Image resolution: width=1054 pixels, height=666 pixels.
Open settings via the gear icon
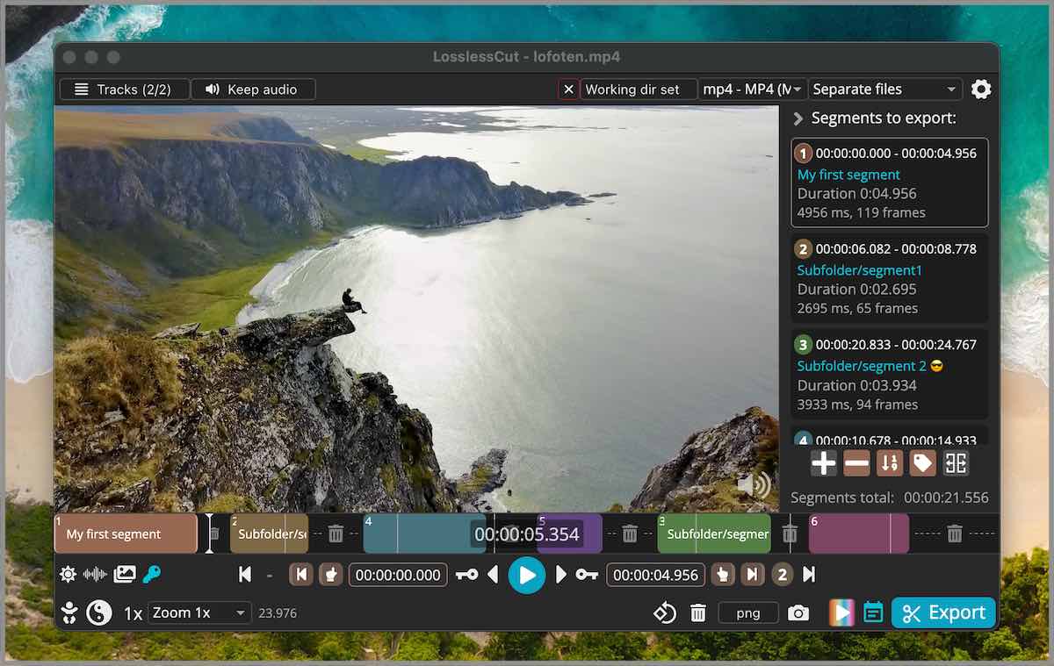point(981,89)
